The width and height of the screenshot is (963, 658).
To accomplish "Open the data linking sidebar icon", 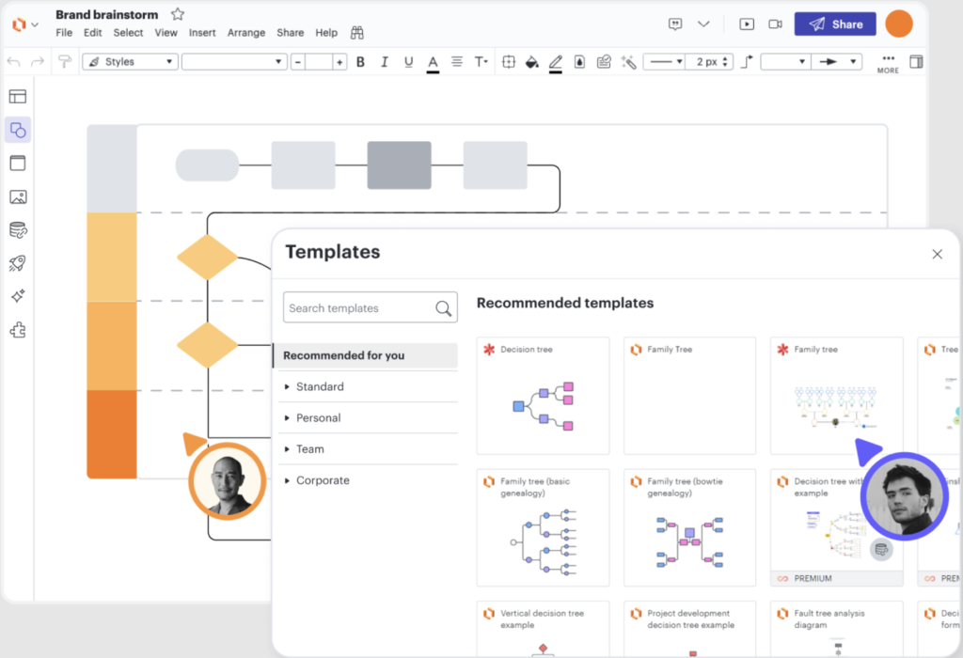I will pyautogui.click(x=18, y=230).
